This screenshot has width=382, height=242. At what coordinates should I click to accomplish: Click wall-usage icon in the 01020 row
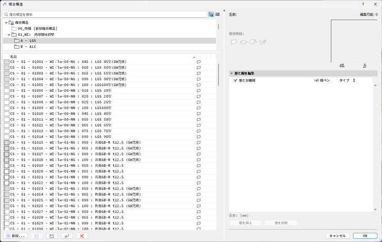click(198, 172)
